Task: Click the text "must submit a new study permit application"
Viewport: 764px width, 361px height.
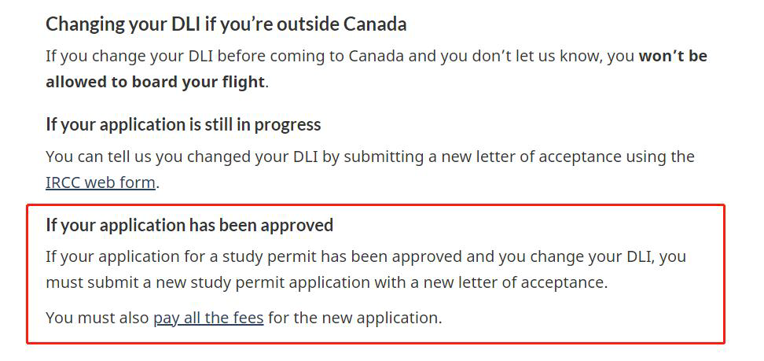Action: coord(197,282)
